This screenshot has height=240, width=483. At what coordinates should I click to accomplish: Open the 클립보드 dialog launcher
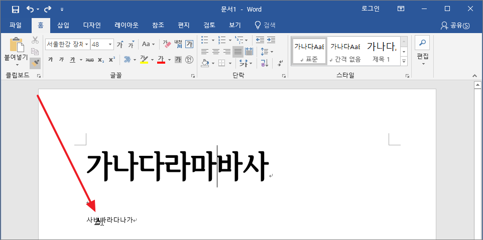39,76
